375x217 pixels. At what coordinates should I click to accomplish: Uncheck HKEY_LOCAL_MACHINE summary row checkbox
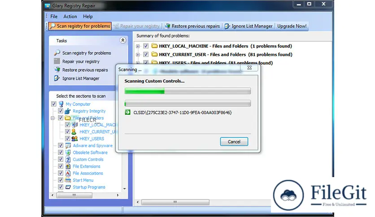[146, 46]
